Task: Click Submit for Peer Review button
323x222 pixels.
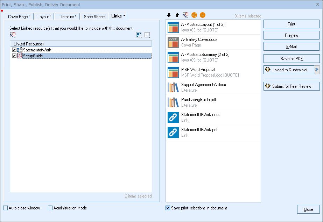Action: pyautogui.click(x=291, y=86)
